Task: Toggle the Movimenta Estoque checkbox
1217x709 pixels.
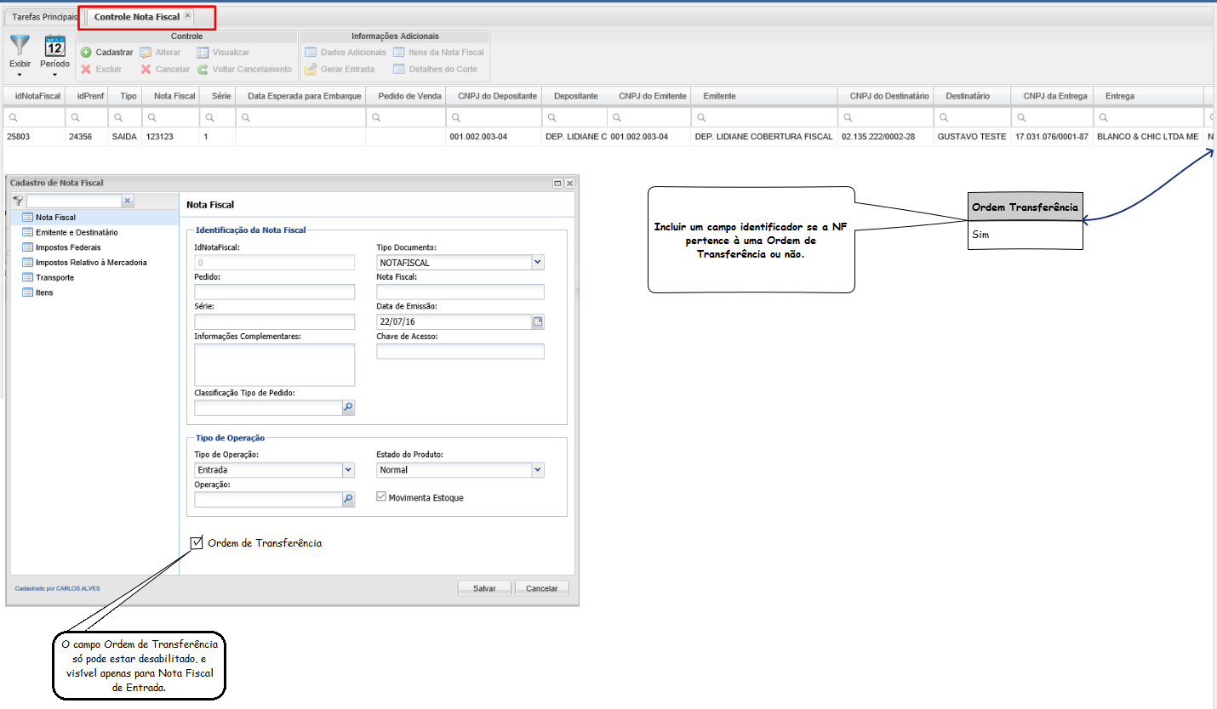Action: (381, 497)
